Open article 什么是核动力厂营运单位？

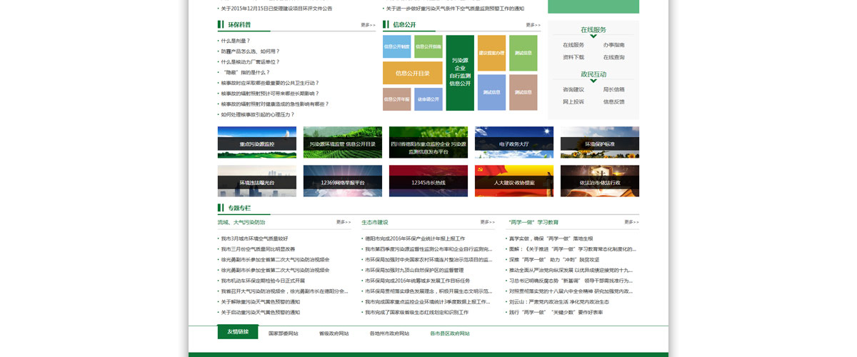coord(251,62)
